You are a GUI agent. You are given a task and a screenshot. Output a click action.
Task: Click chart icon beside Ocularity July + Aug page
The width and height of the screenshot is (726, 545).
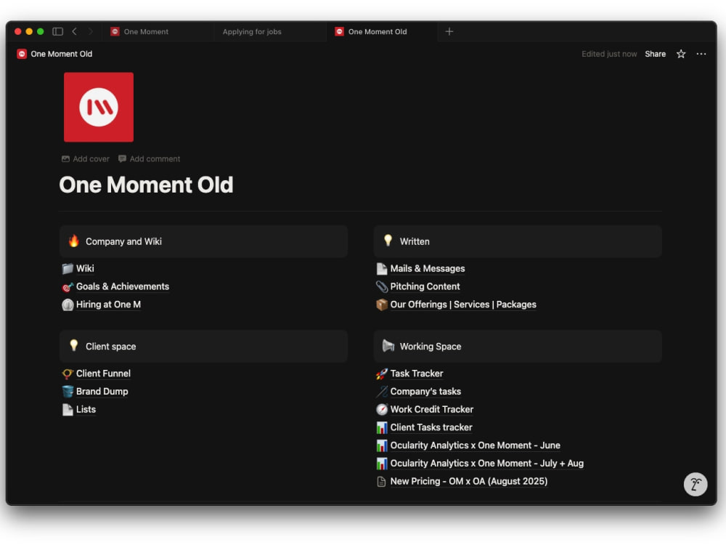(x=382, y=464)
